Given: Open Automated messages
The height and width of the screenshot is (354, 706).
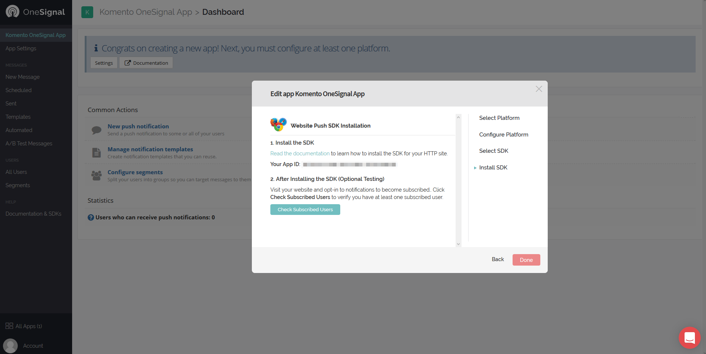Looking at the screenshot, I should [x=19, y=130].
